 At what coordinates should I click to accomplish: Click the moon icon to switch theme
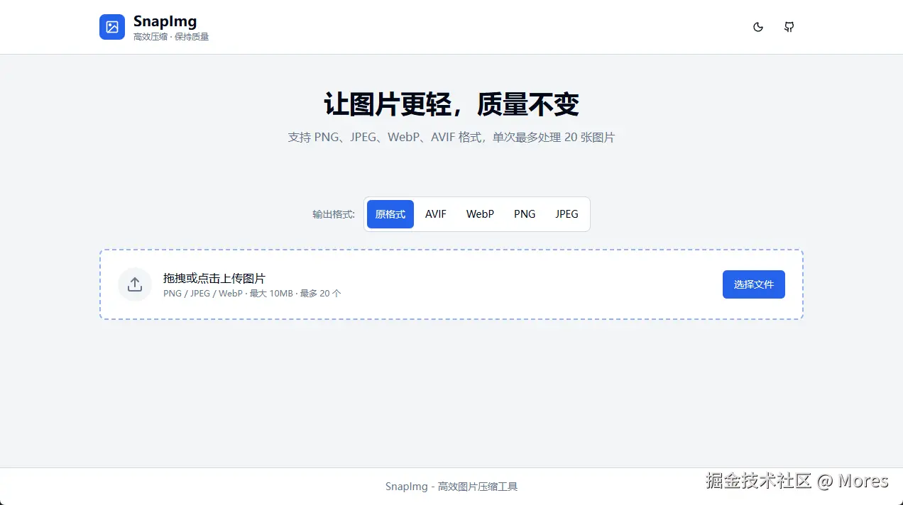pyautogui.click(x=757, y=26)
